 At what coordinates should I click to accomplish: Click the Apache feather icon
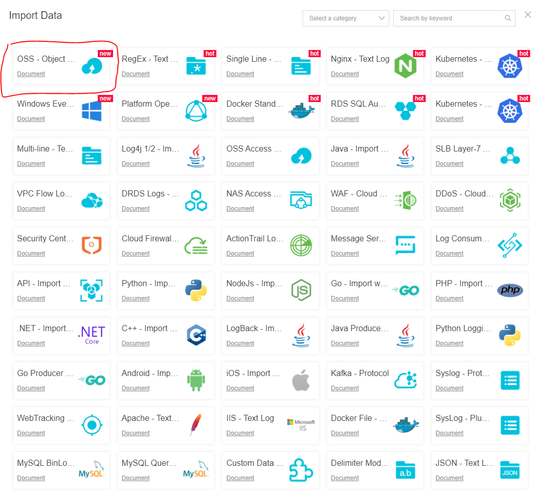click(x=196, y=425)
